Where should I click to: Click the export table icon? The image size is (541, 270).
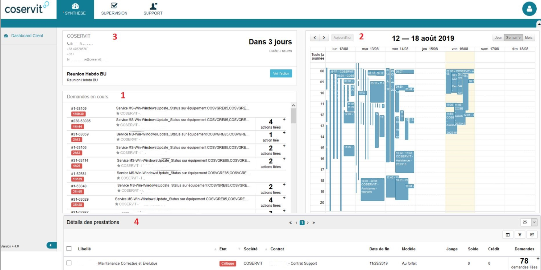(532, 235)
